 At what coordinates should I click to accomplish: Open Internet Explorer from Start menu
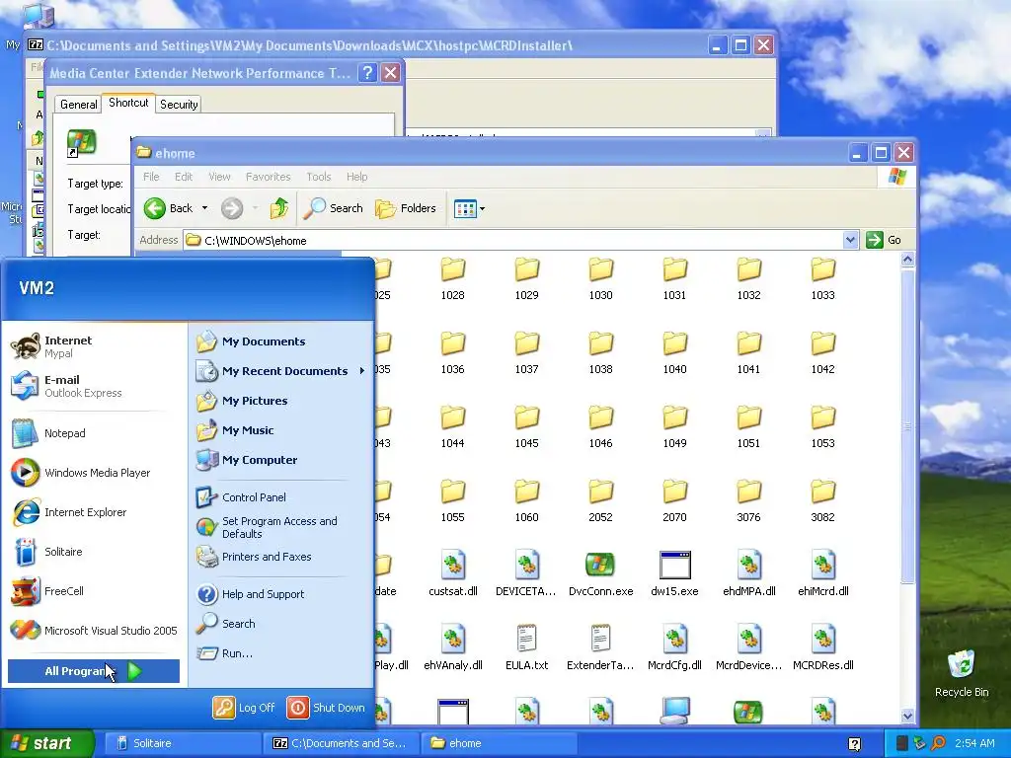coord(96,512)
